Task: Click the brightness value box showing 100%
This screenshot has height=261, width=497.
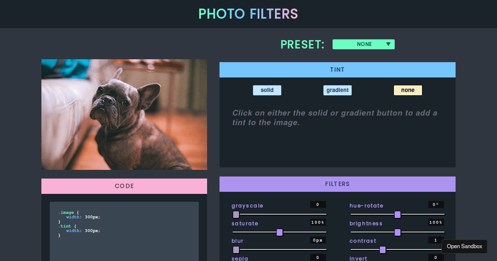Action: 436,222
